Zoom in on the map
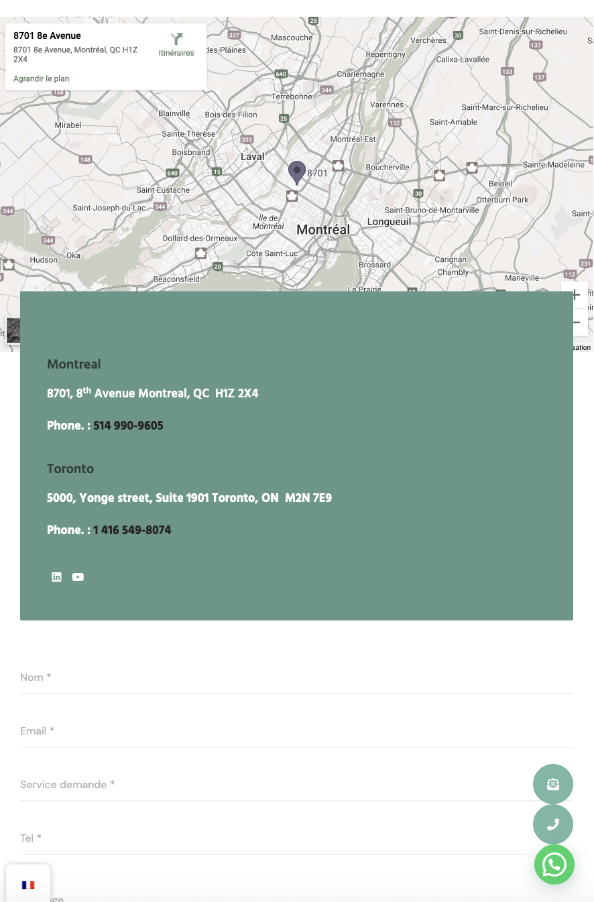594x902 pixels. pyautogui.click(x=575, y=295)
